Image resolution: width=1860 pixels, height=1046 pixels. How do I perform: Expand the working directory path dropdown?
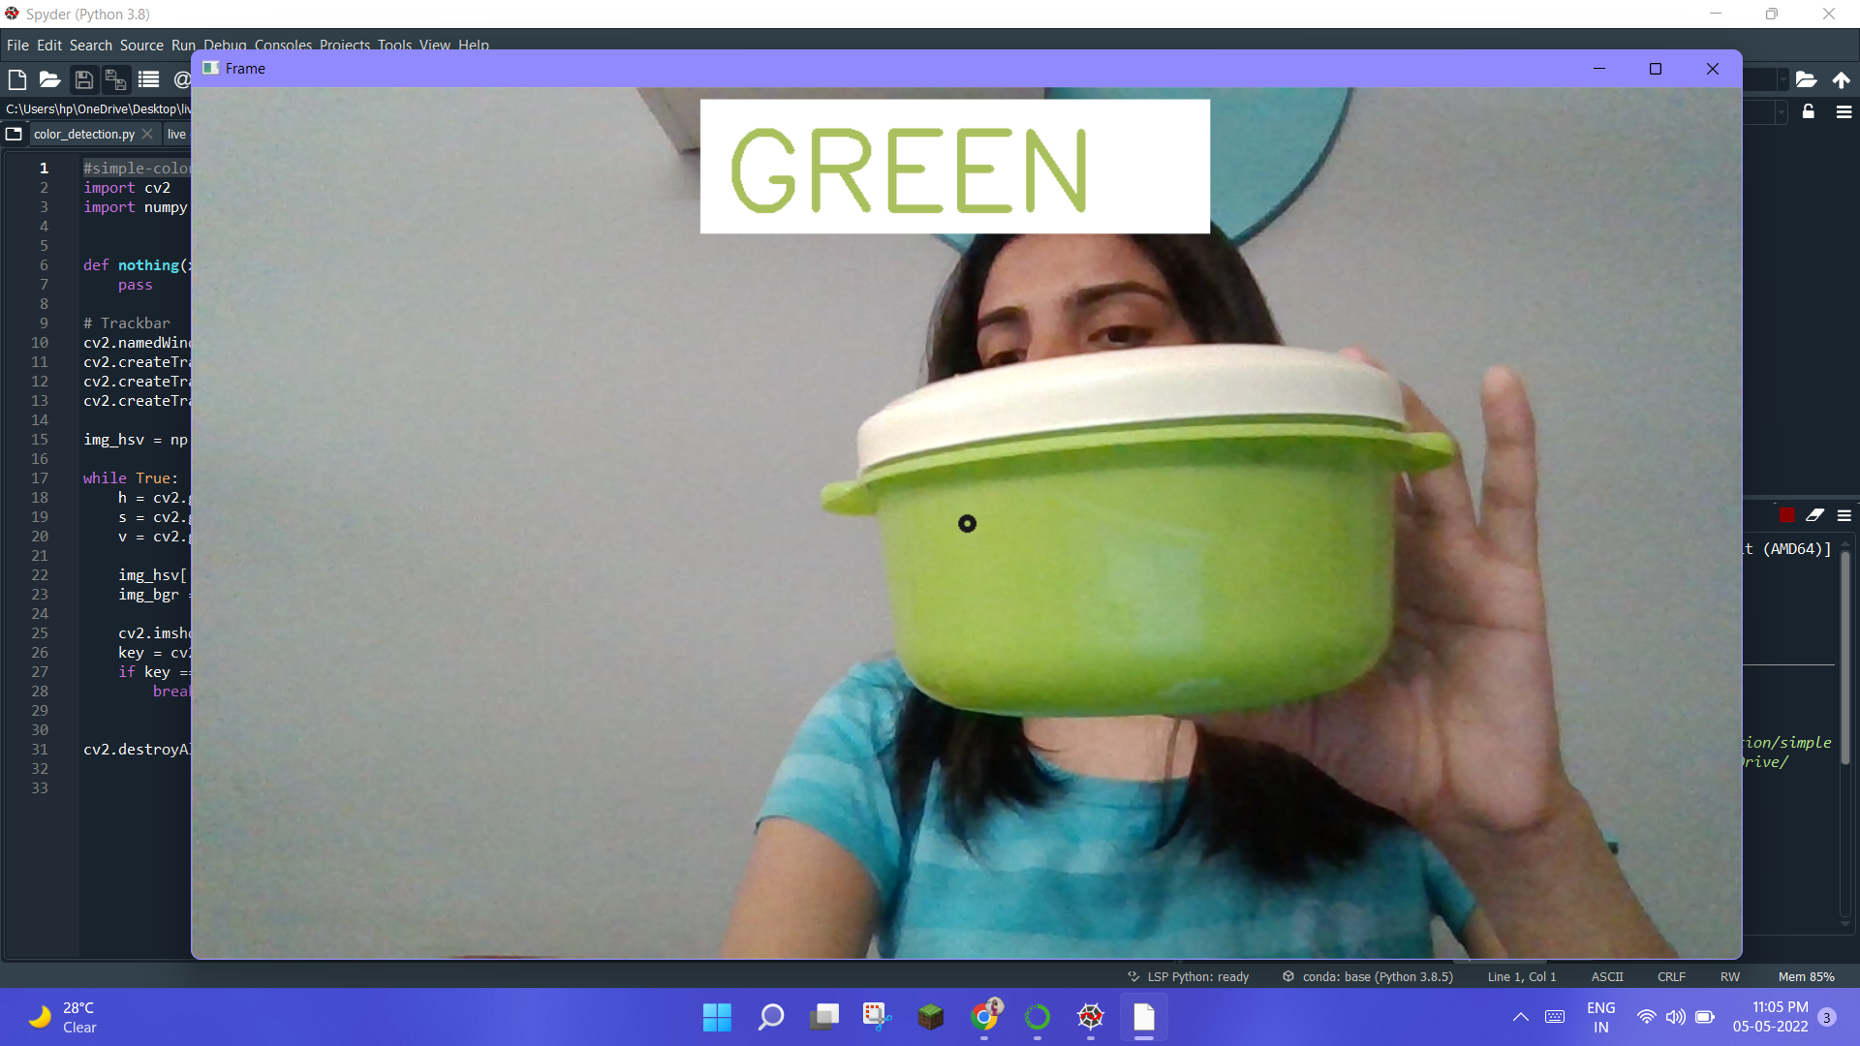tap(1782, 79)
